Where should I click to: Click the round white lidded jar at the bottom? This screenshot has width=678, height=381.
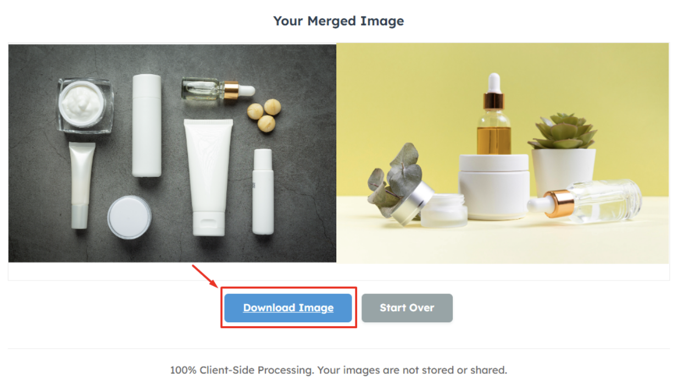[129, 217]
